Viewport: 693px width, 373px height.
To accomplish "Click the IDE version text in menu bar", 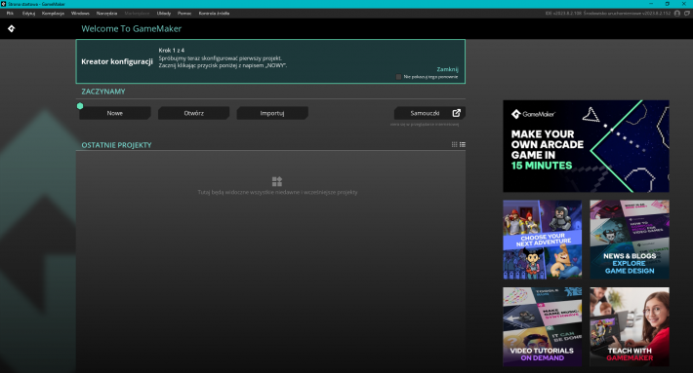I will point(564,14).
